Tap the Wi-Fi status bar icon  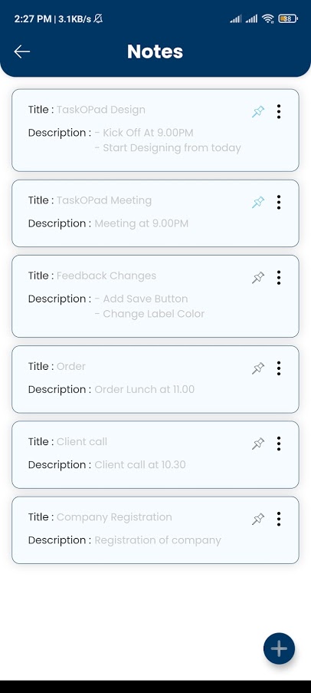(267, 18)
